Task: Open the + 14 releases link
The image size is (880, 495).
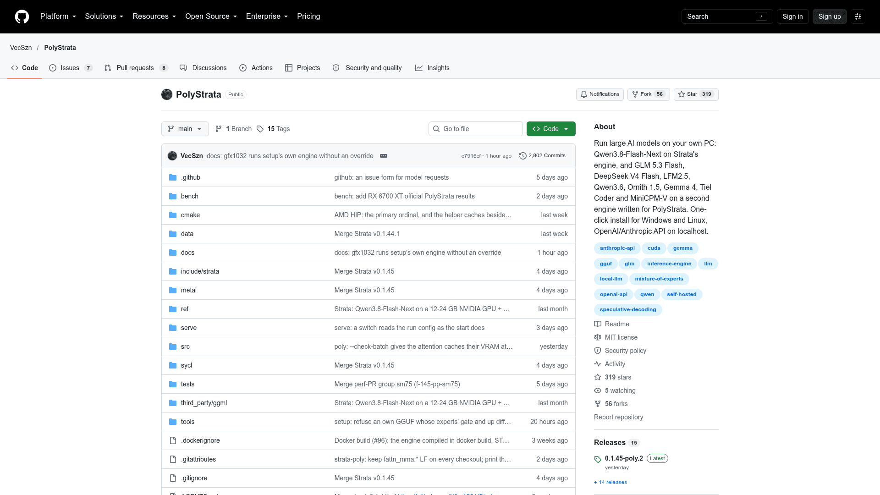Action: pyautogui.click(x=610, y=482)
